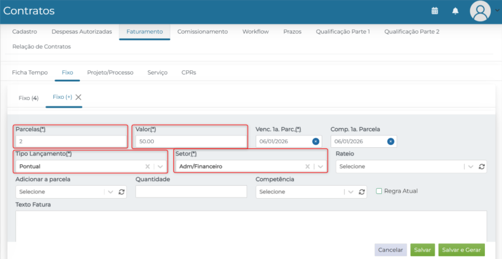Open Relação de Contratos tab

point(41,47)
